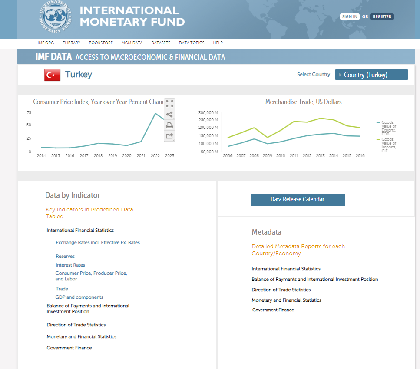420x369 pixels.
Task: Select Direction of Trade Statistics under Metadata
Action: tap(281, 290)
